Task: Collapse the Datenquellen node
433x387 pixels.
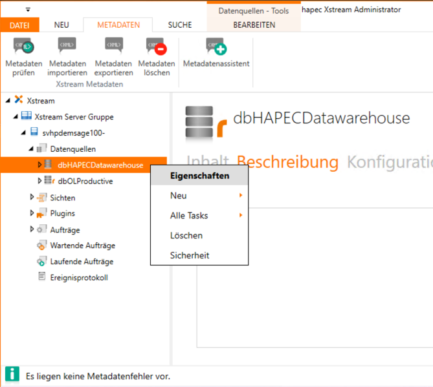Action: [31, 149]
